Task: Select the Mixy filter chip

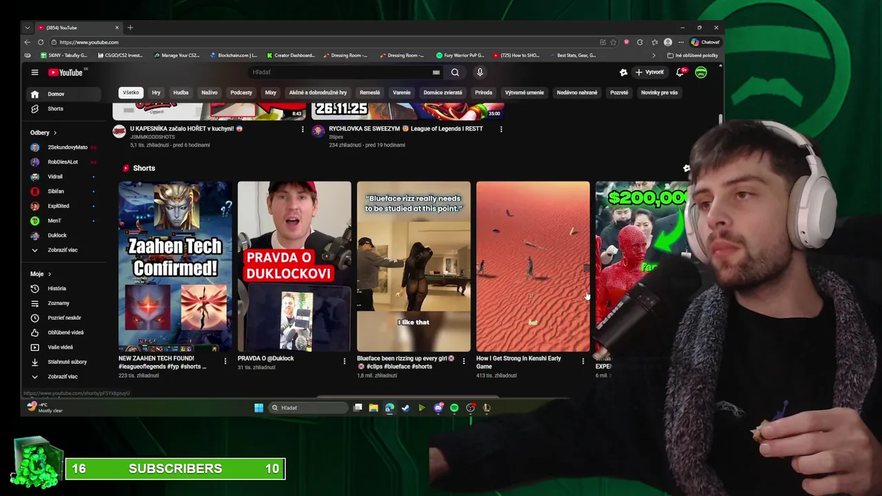Action: point(271,92)
